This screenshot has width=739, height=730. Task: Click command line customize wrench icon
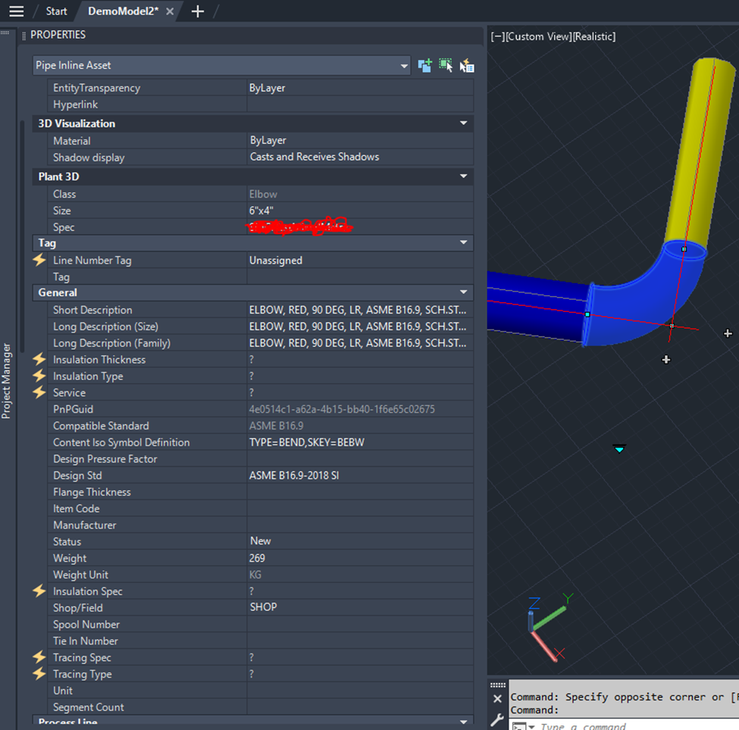497,719
